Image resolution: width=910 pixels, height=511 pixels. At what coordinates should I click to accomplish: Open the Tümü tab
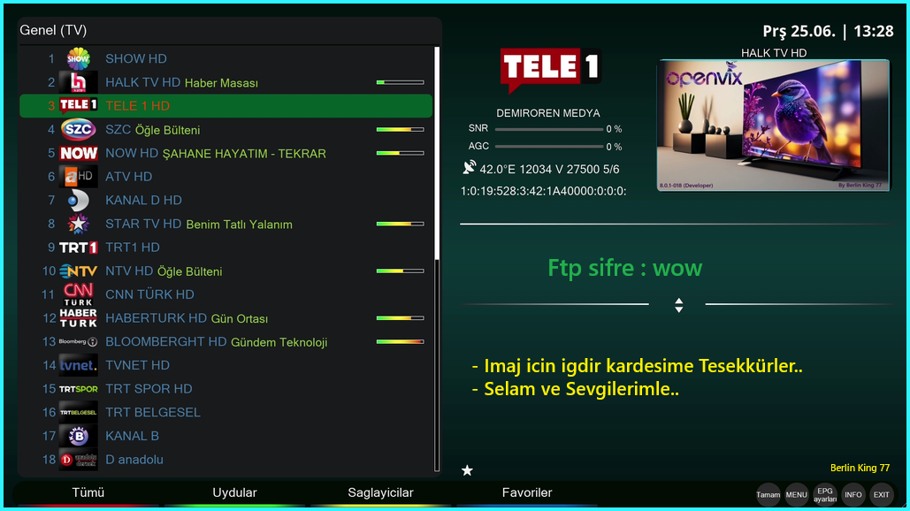88,492
